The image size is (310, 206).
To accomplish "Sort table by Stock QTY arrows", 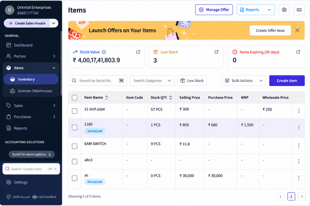I will tap(171, 97).
